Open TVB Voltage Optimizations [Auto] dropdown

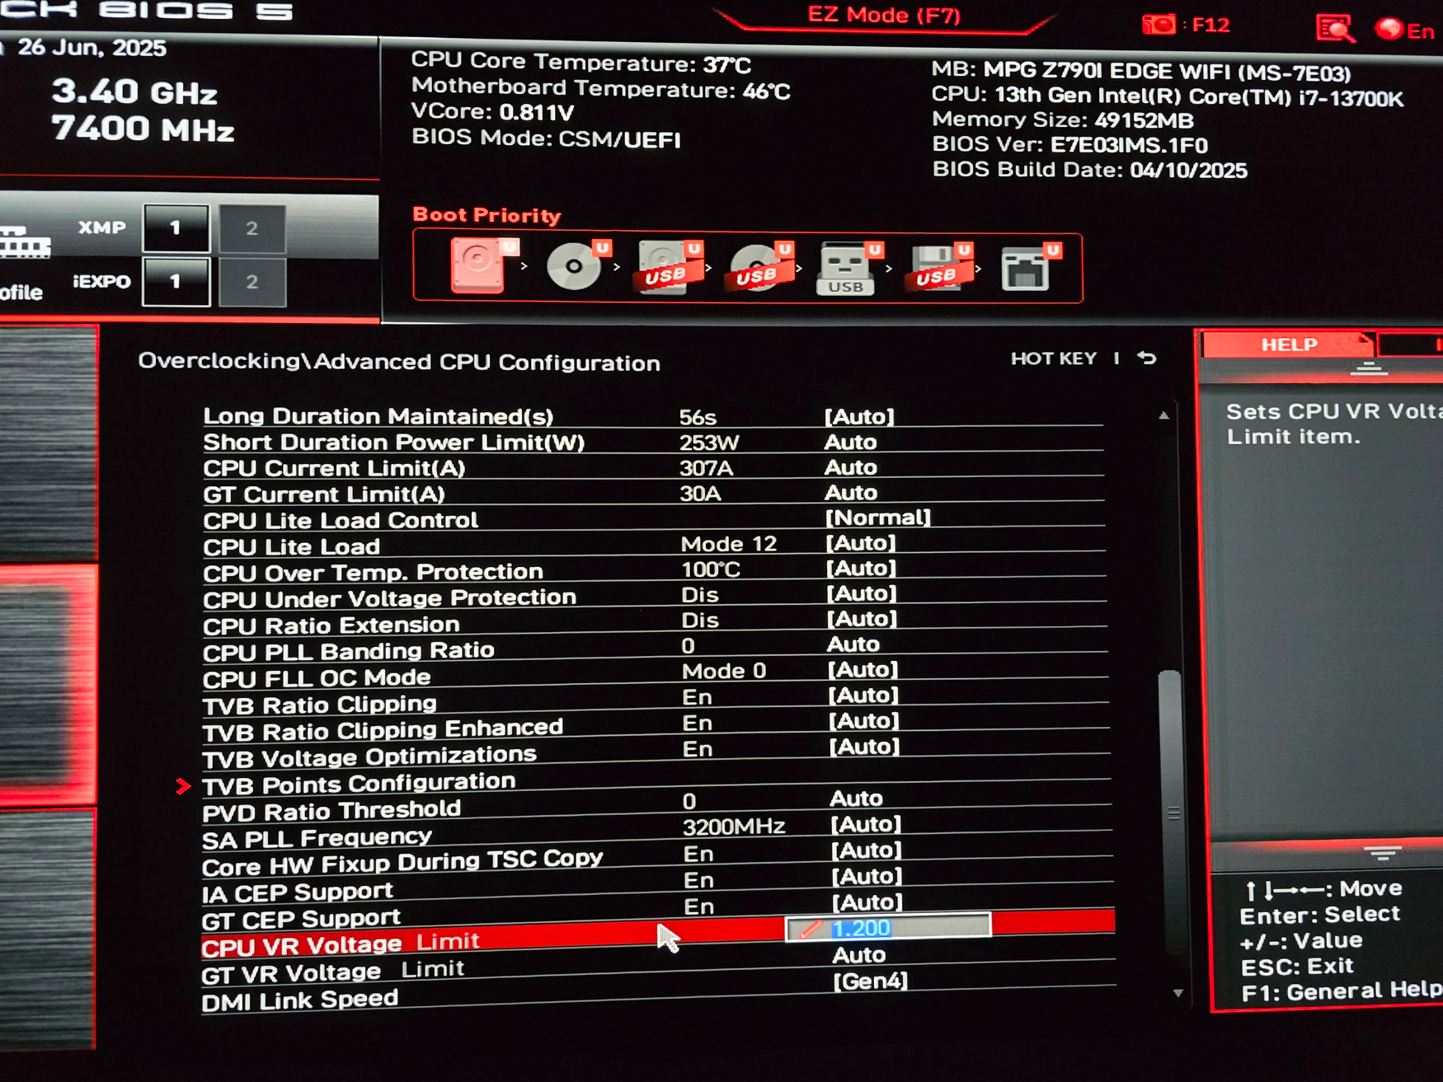pos(865,747)
